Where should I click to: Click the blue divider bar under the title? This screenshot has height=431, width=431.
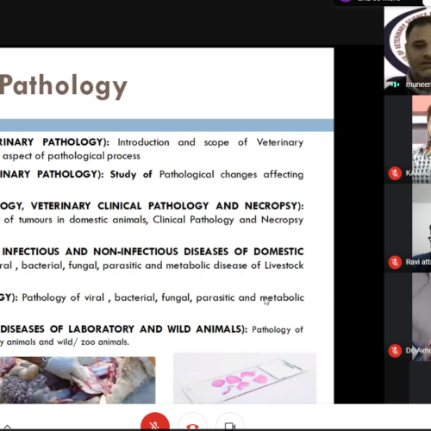[x=166, y=125]
